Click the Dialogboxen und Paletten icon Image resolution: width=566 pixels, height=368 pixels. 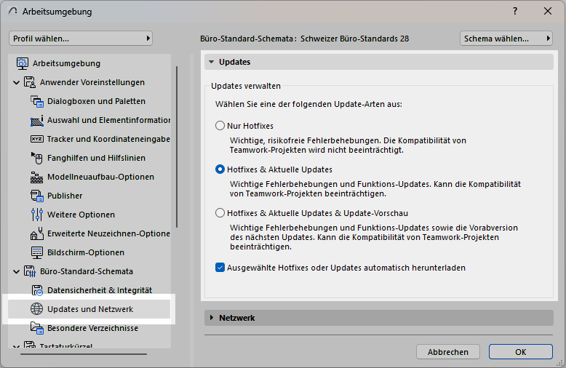click(x=37, y=101)
